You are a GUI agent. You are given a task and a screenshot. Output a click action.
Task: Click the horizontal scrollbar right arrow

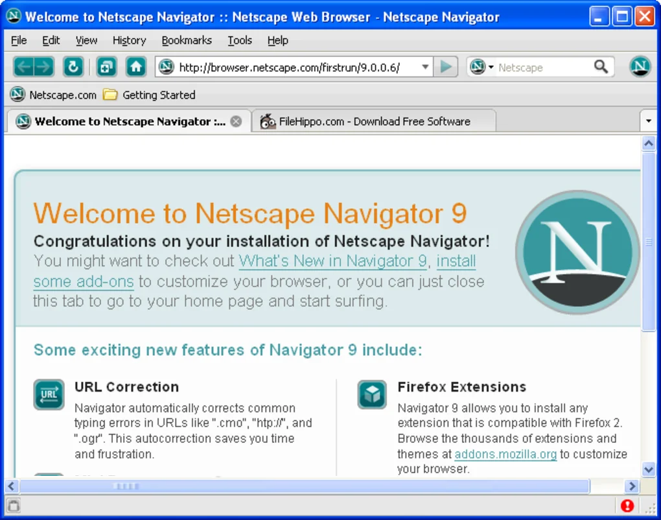pos(632,486)
